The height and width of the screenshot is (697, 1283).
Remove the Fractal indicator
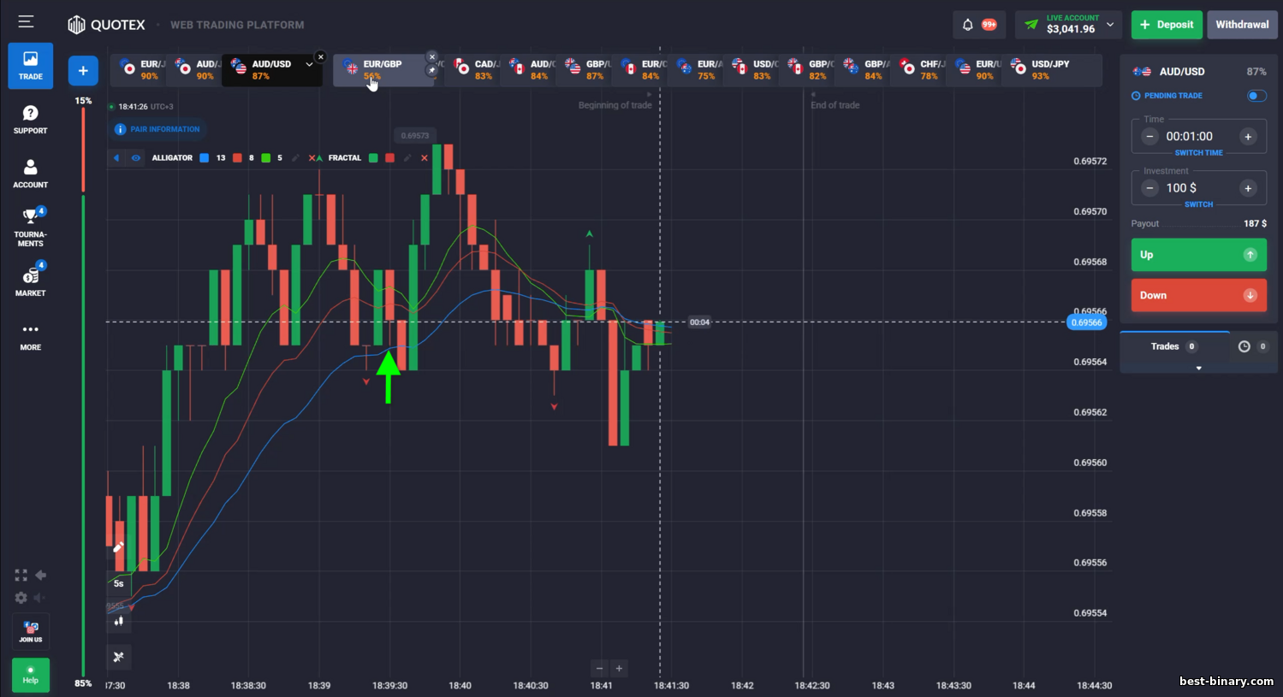pos(425,158)
